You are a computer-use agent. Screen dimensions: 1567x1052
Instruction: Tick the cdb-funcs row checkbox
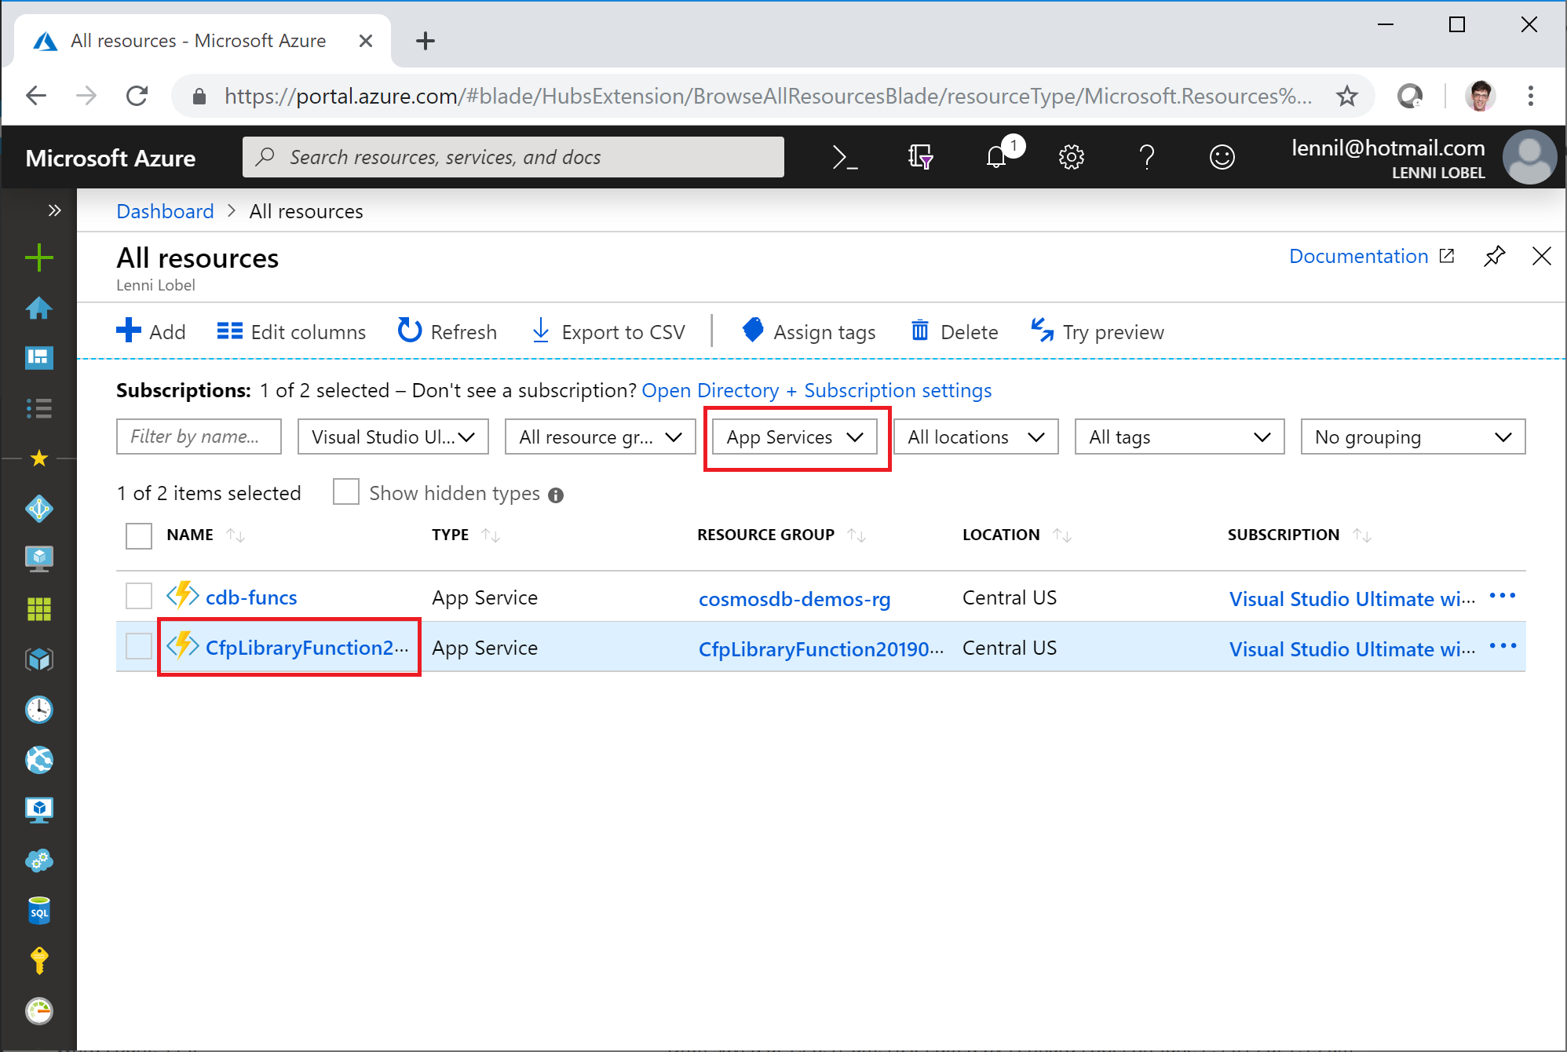click(x=139, y=596)
